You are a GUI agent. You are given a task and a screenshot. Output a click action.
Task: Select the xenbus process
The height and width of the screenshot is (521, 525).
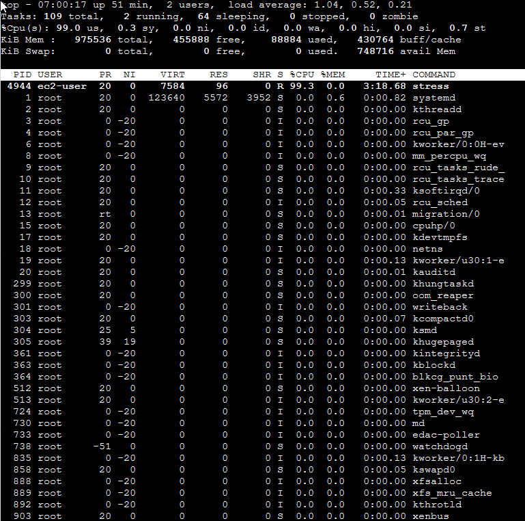(431, 516)
